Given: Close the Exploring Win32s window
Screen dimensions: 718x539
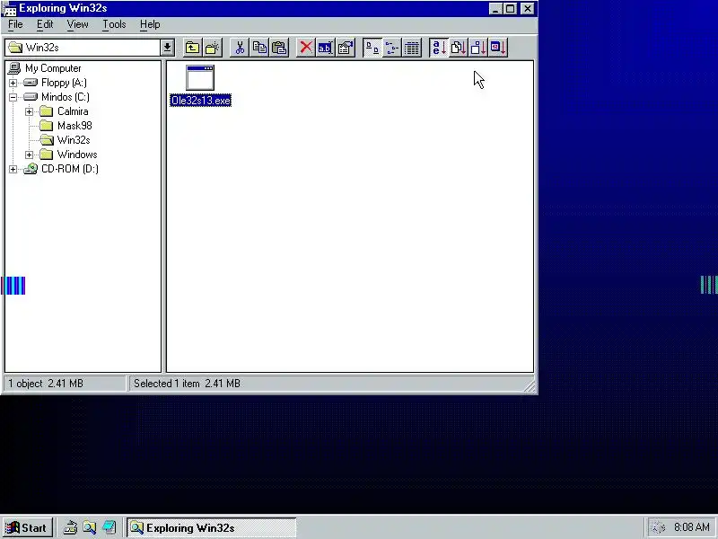Looking at the screenshot, I should pyautogui.click(x=528, y=9).
